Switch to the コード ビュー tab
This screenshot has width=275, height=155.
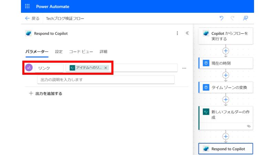81,52
